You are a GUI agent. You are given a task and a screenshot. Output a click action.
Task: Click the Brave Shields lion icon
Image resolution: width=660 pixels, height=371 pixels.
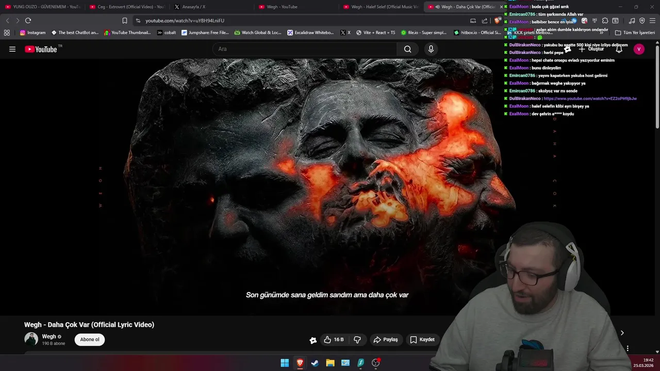click(497, 21)
